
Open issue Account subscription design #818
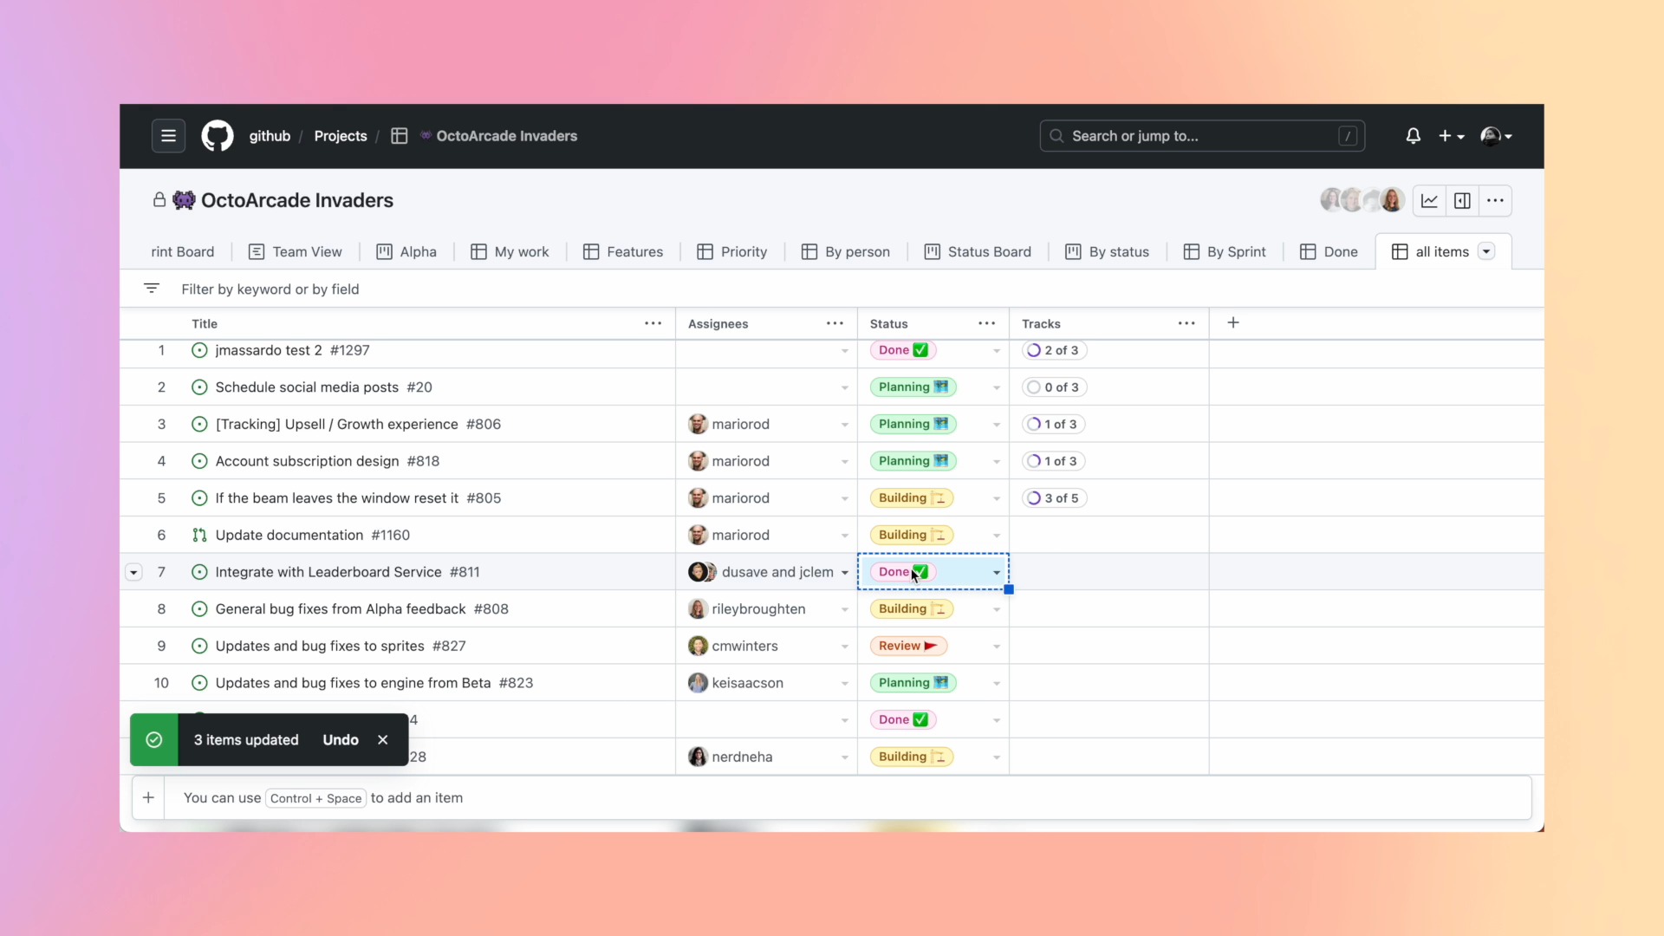[328, 461]
